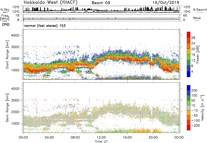207x143 pixels.
Task: Click the 'Hokkaido West (fitACF)' title
Action: click(50, 2)
